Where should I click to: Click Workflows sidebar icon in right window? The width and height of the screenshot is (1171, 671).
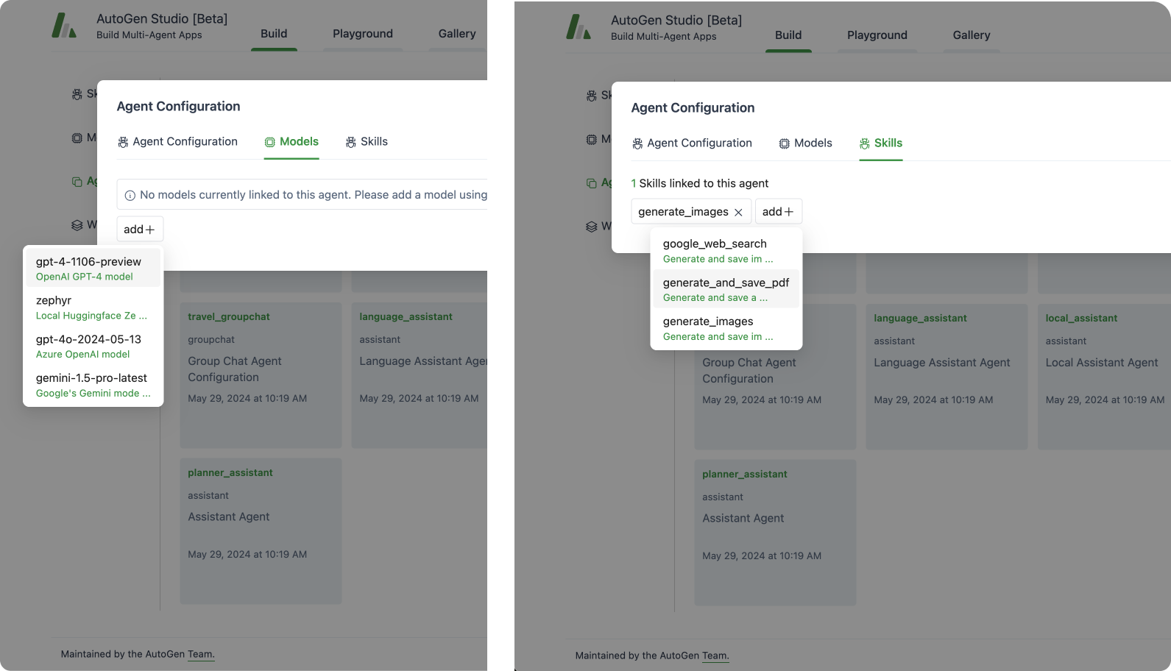pos(592,226)
